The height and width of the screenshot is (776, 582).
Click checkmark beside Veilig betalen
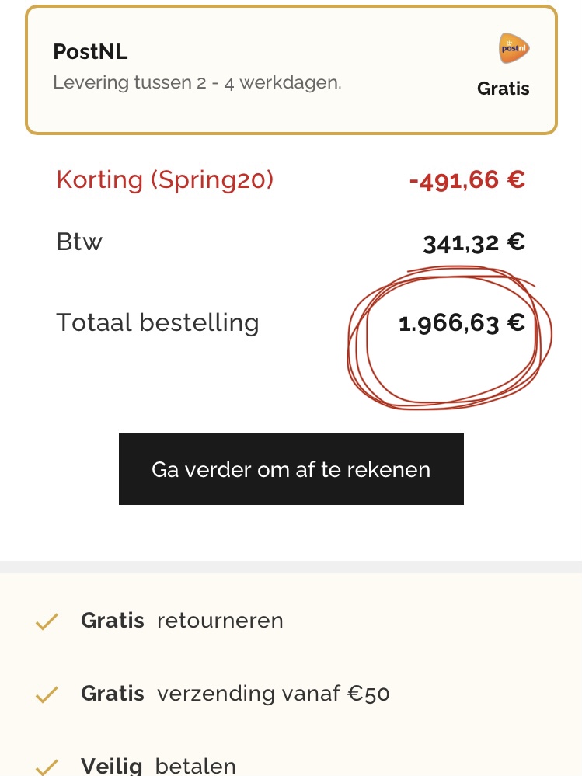tap(47, 767)
